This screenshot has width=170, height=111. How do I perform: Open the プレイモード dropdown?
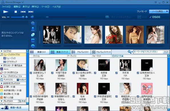point(159,11)
